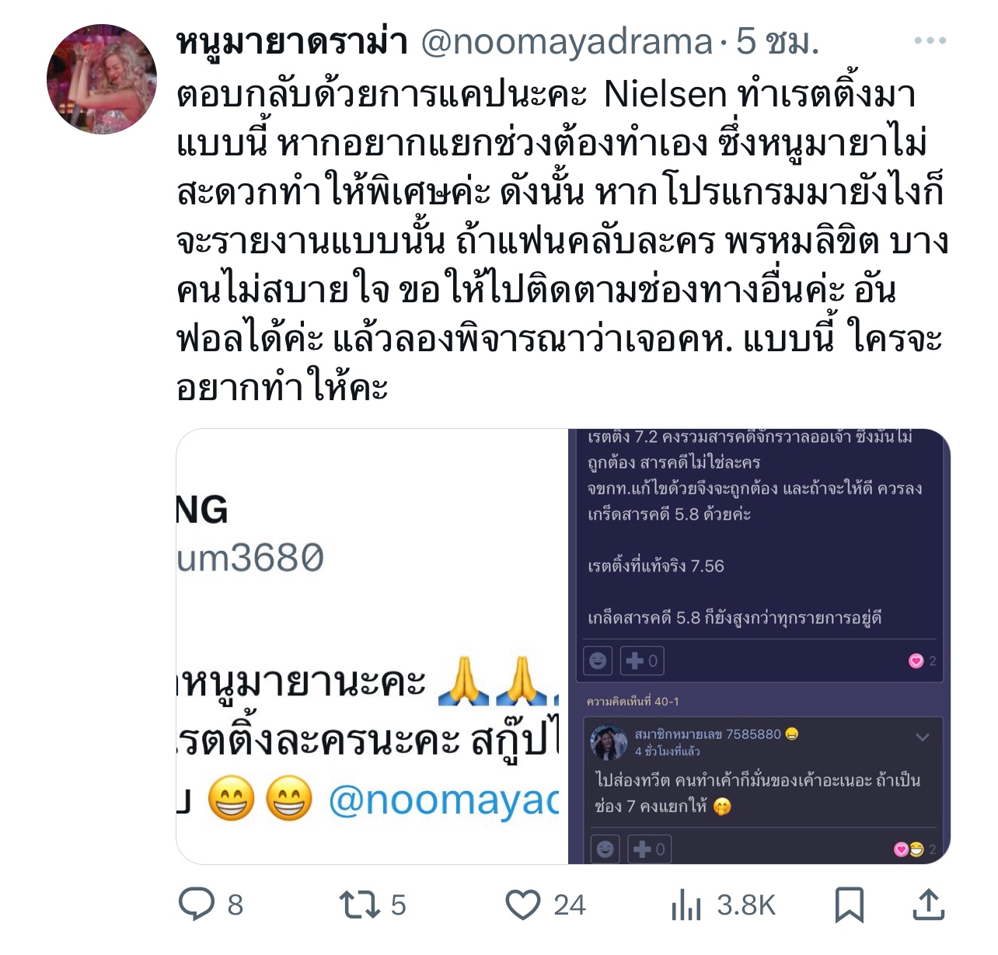This screenshot has width=998, height=955.
Task: Bookmark this tweet
Action: (849, 905)
